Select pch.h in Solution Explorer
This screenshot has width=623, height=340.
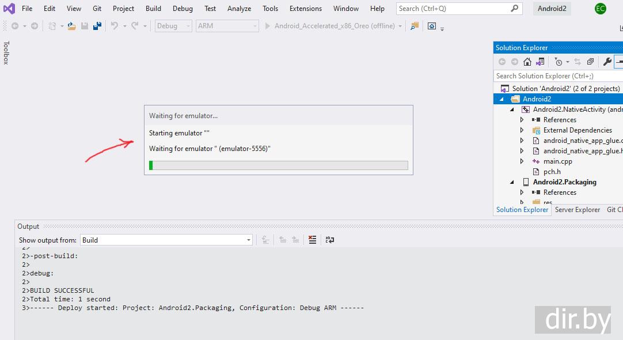[552, 172]
